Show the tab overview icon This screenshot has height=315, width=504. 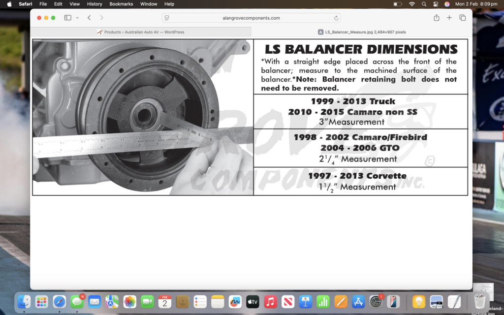462,18
